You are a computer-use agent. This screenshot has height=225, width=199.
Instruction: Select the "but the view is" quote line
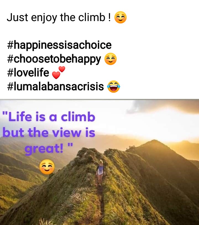coord(49,132)
